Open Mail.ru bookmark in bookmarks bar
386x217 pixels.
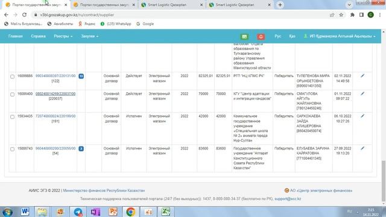pyautogui.click(x=23, y=24)
